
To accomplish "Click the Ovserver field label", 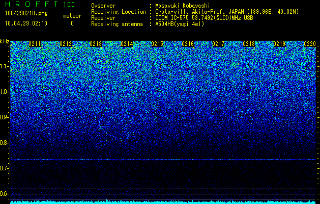I will (103, 6).
